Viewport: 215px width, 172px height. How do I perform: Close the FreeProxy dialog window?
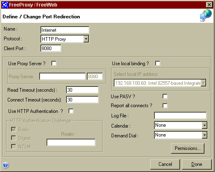209,5
